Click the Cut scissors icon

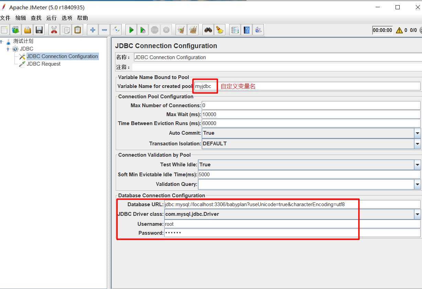pyautogui.click(x=54, y=30)
